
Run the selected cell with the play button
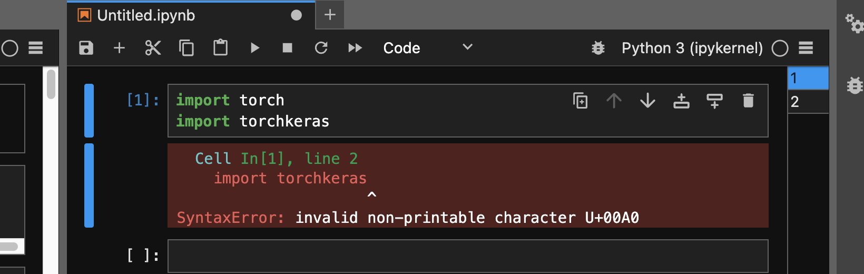click(x=254, y=48)
